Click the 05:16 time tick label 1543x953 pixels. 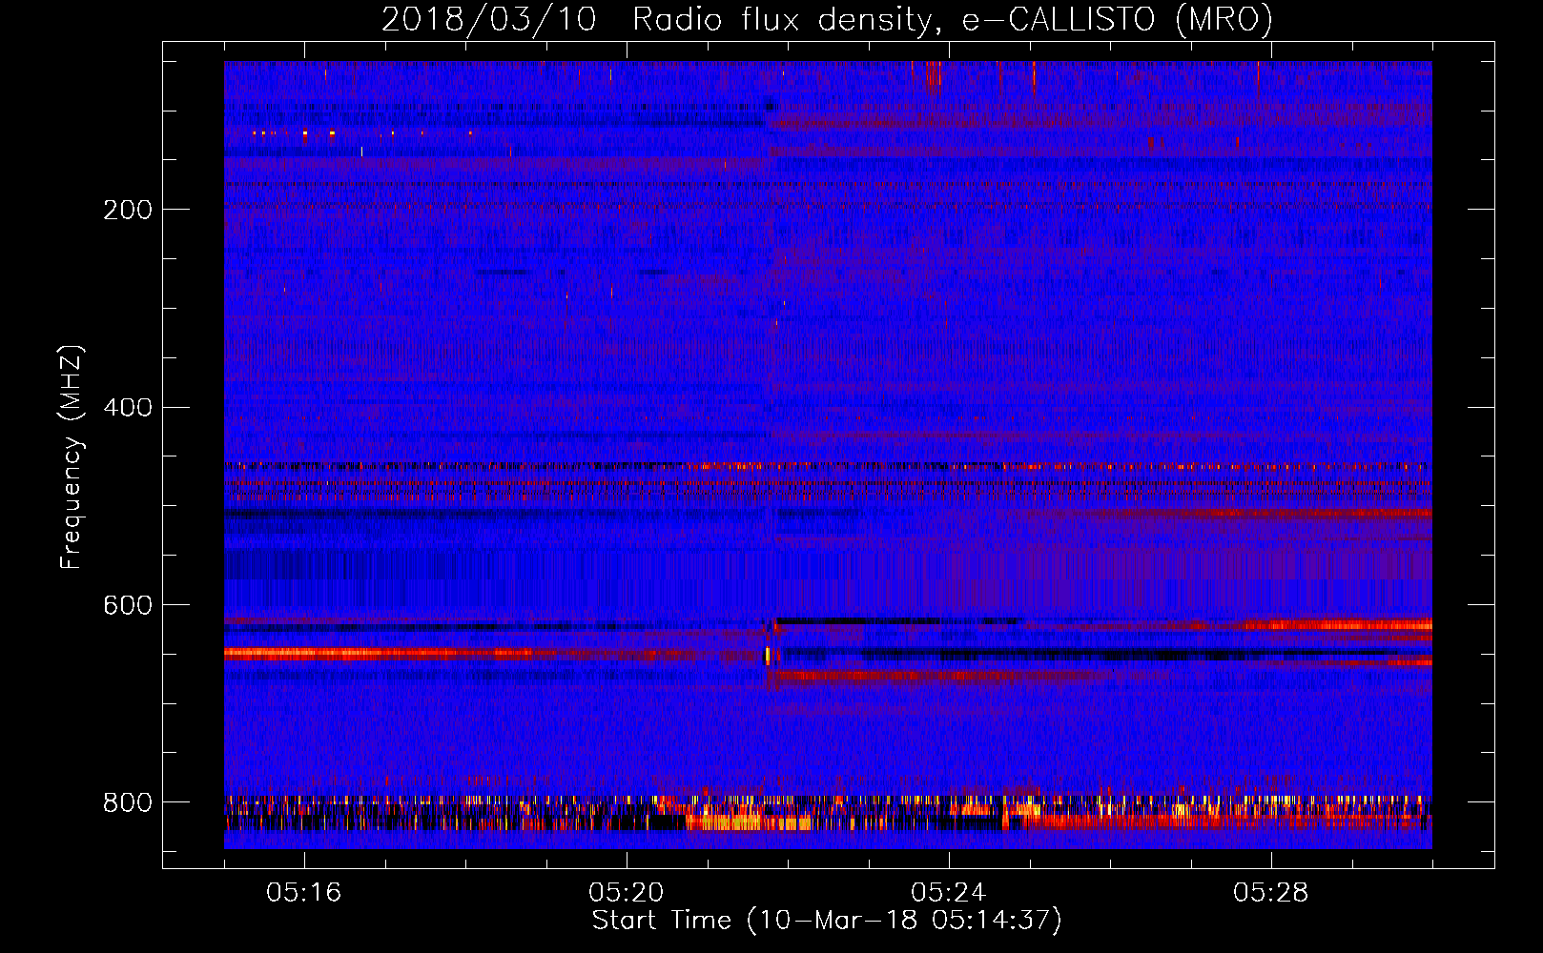pyautogui.click(x=303, y=893)
